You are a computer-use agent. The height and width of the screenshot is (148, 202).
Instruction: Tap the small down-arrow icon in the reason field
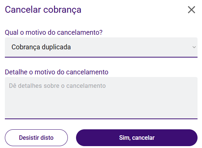click(194, 47)
